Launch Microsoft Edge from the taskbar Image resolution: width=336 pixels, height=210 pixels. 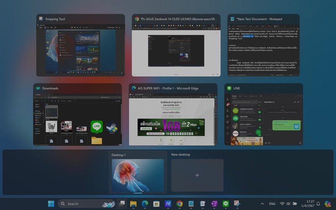[x=145, y=204]
